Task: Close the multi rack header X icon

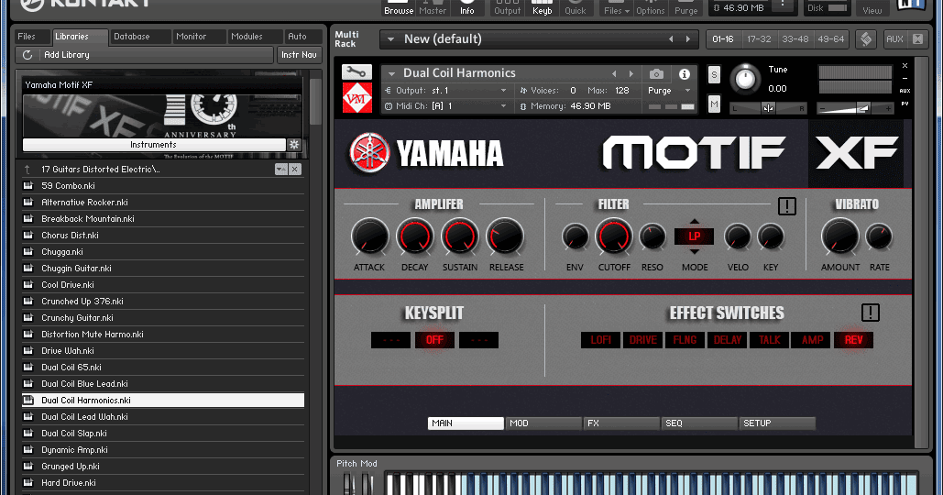Action: click(x=917, y=39)
